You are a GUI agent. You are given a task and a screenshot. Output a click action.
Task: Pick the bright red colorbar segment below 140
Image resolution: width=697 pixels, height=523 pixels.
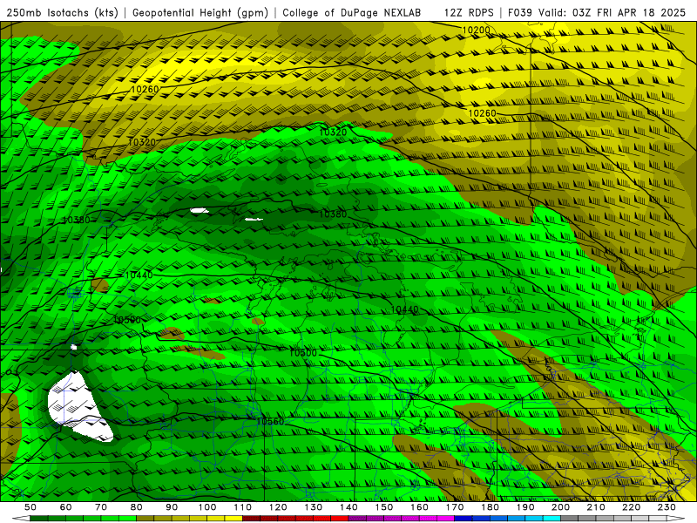point(340,519)
